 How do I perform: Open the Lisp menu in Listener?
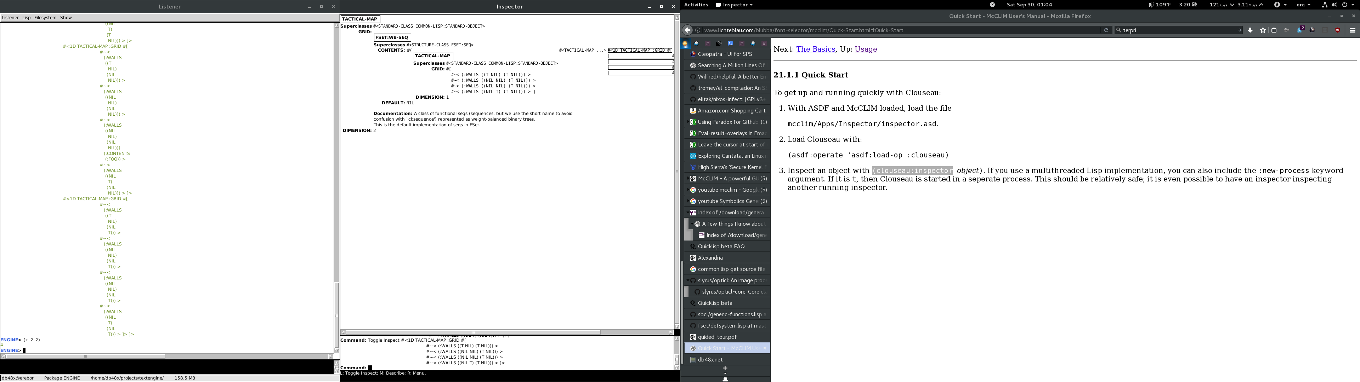(27, 17)
